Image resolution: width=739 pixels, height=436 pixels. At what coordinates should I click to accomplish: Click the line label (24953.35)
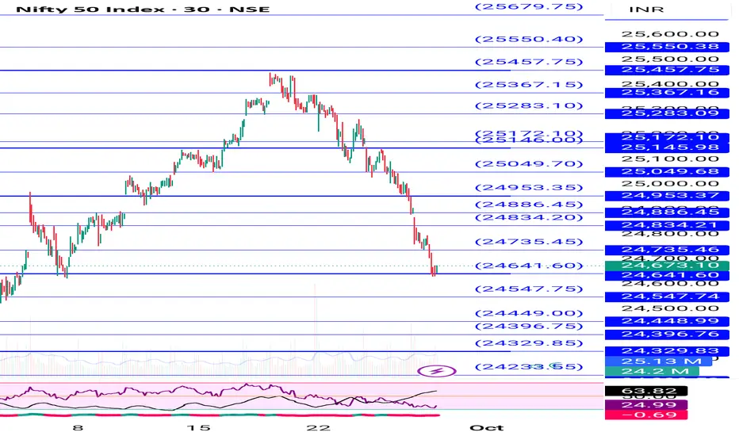pos(529,188)
